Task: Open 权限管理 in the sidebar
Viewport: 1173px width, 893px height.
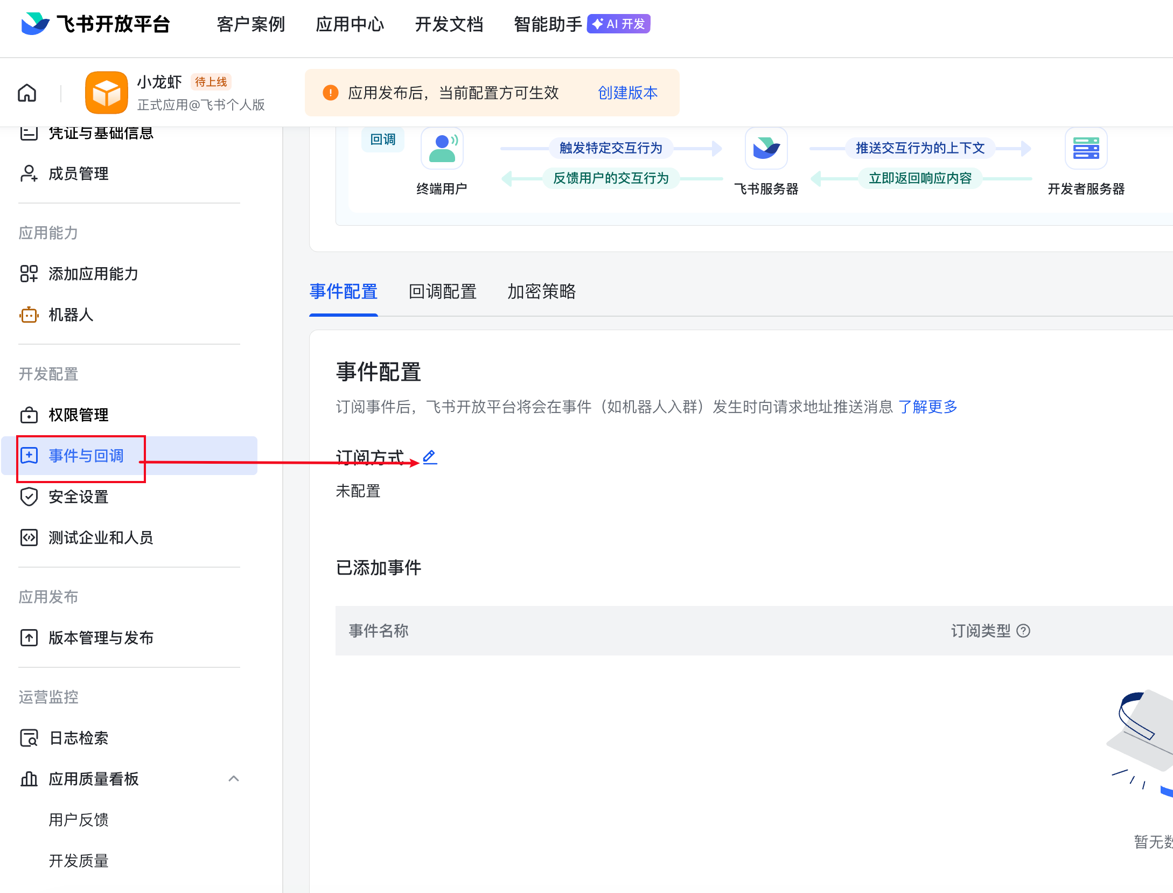Action: pyautogui.click(x=78, y=415)
